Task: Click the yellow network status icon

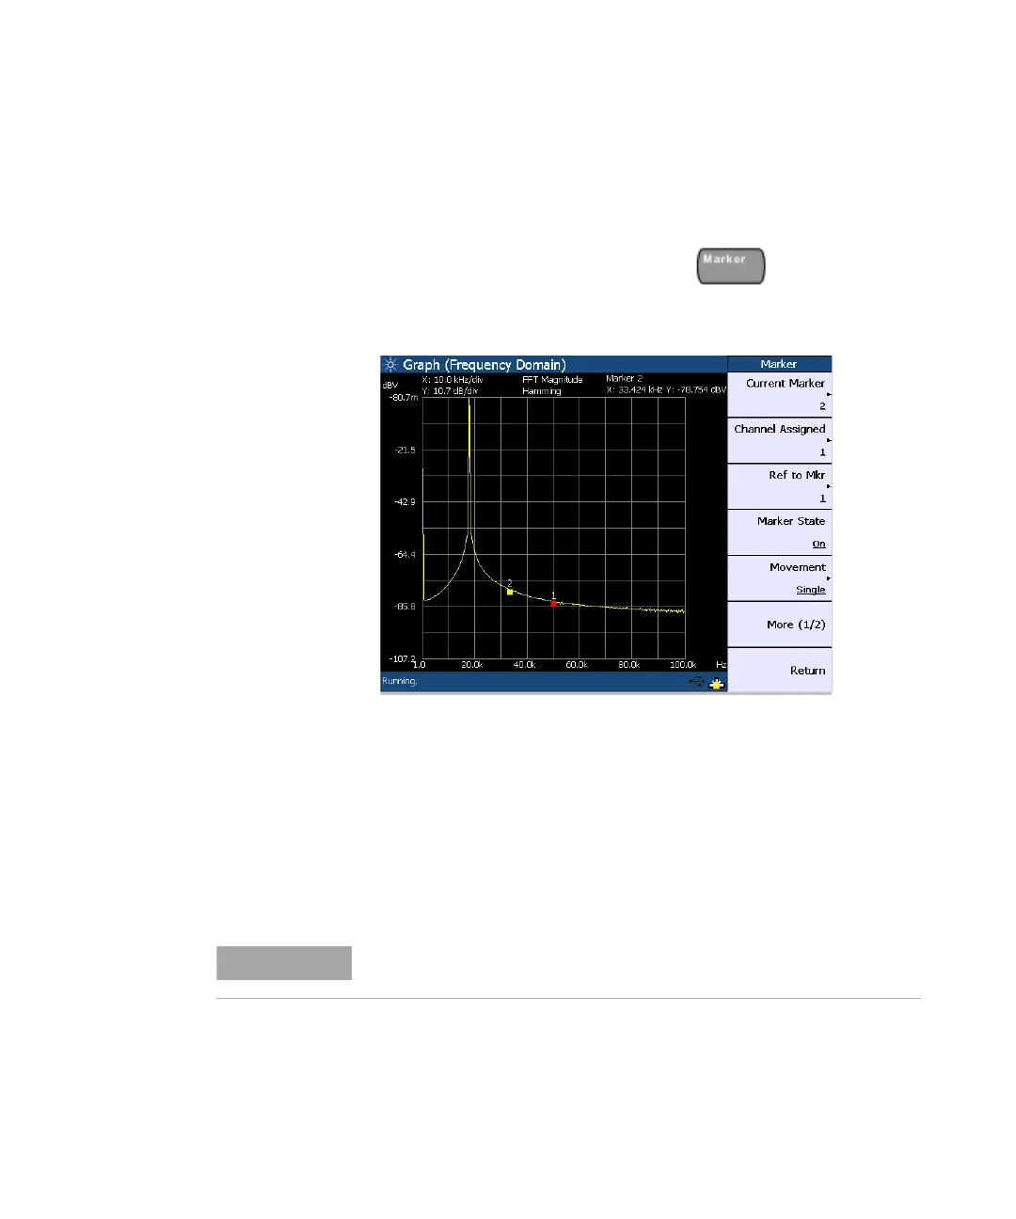Action: coord(717,683)
